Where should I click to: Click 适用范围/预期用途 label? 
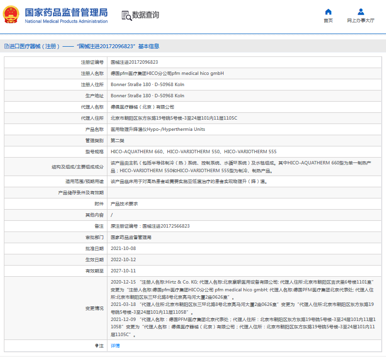tap(85, 181)
